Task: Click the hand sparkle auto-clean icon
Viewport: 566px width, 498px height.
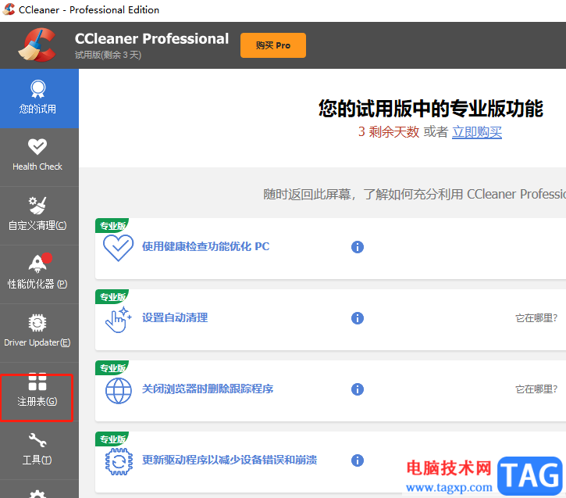Action: (x=118, y=320)
